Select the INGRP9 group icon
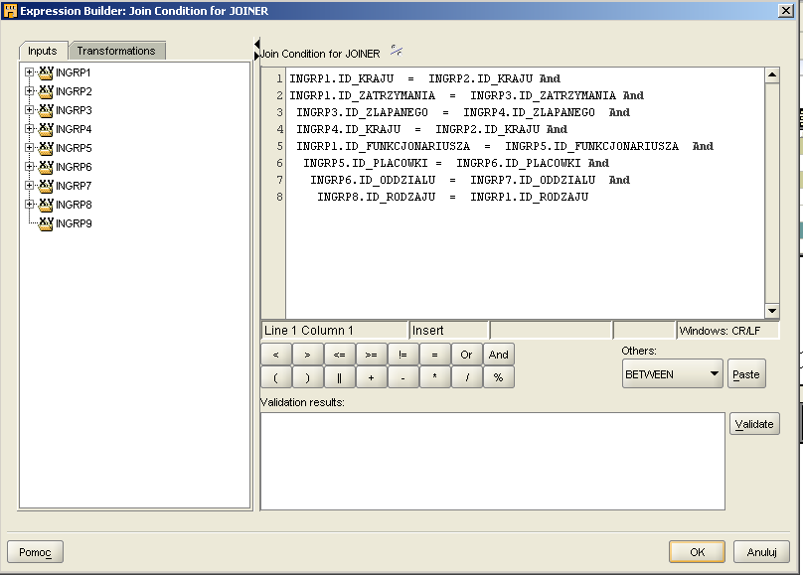The width and height of the screenshot is (803, 575). coord(46,223)
